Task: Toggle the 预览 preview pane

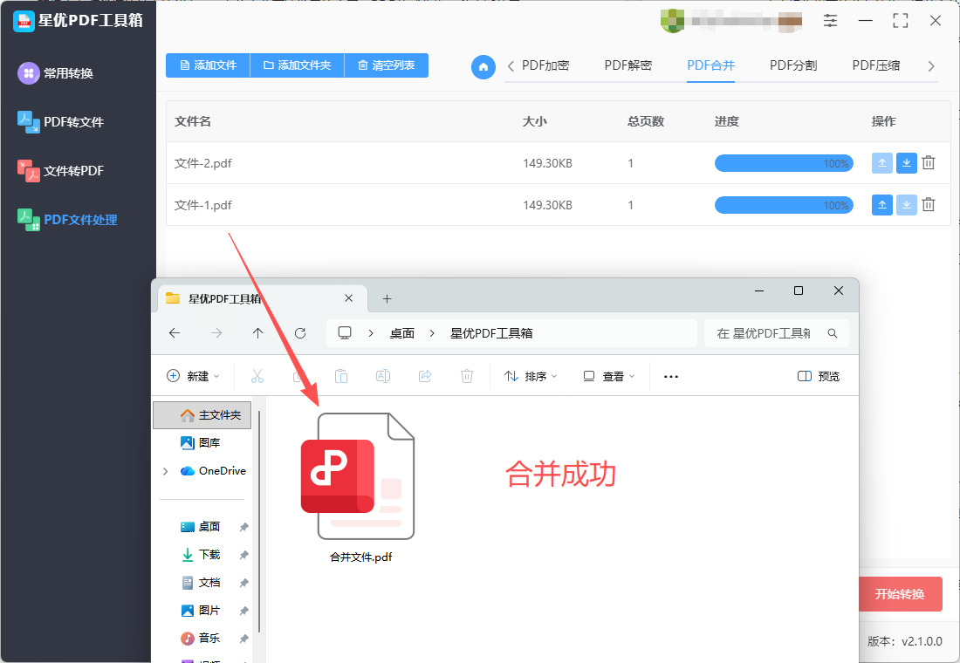Action: (819, 376)
